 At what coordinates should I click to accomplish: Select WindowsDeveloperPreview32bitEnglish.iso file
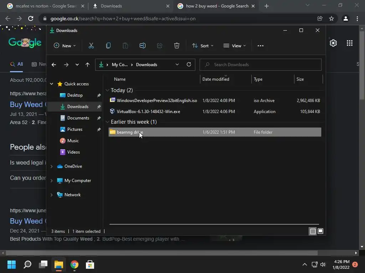(x=215, y=101)
